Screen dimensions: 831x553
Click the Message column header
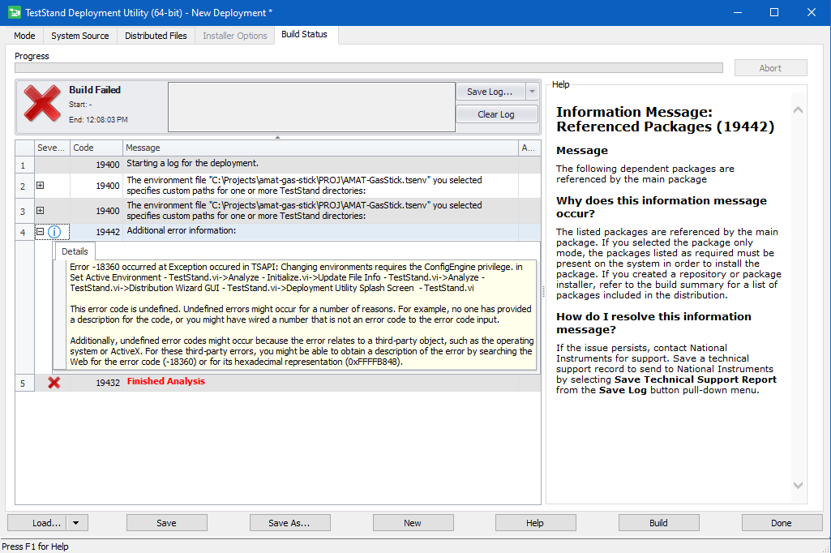[320, 148]
